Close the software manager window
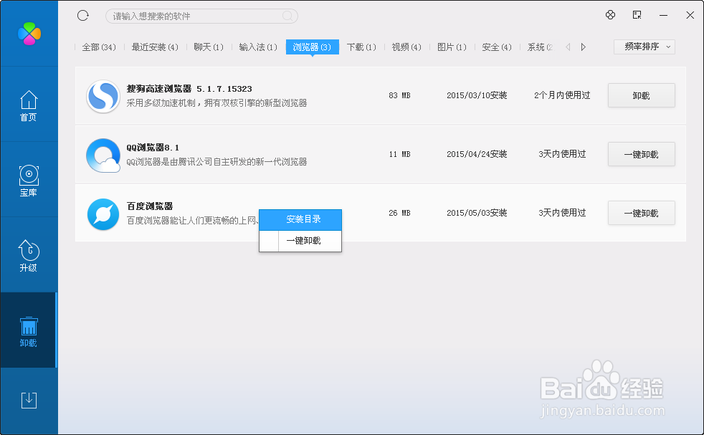Image resolution: width=704 pixels, height=435 pixels. pos(690,15)
